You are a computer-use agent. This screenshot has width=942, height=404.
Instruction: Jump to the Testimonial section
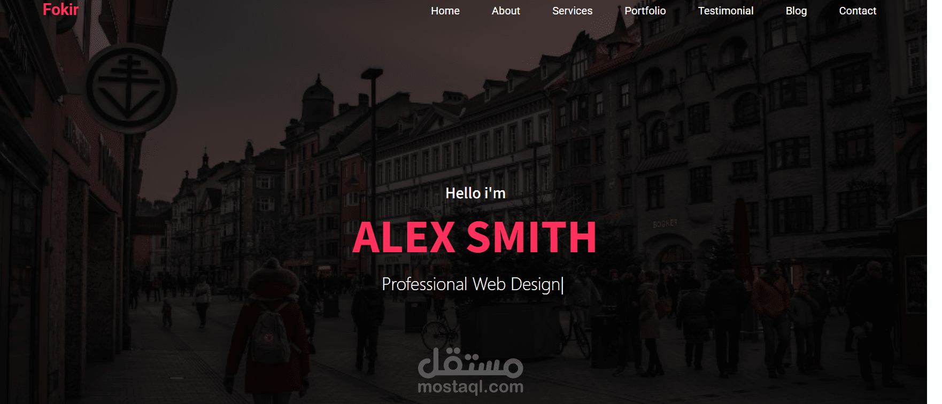click(725, 11)
